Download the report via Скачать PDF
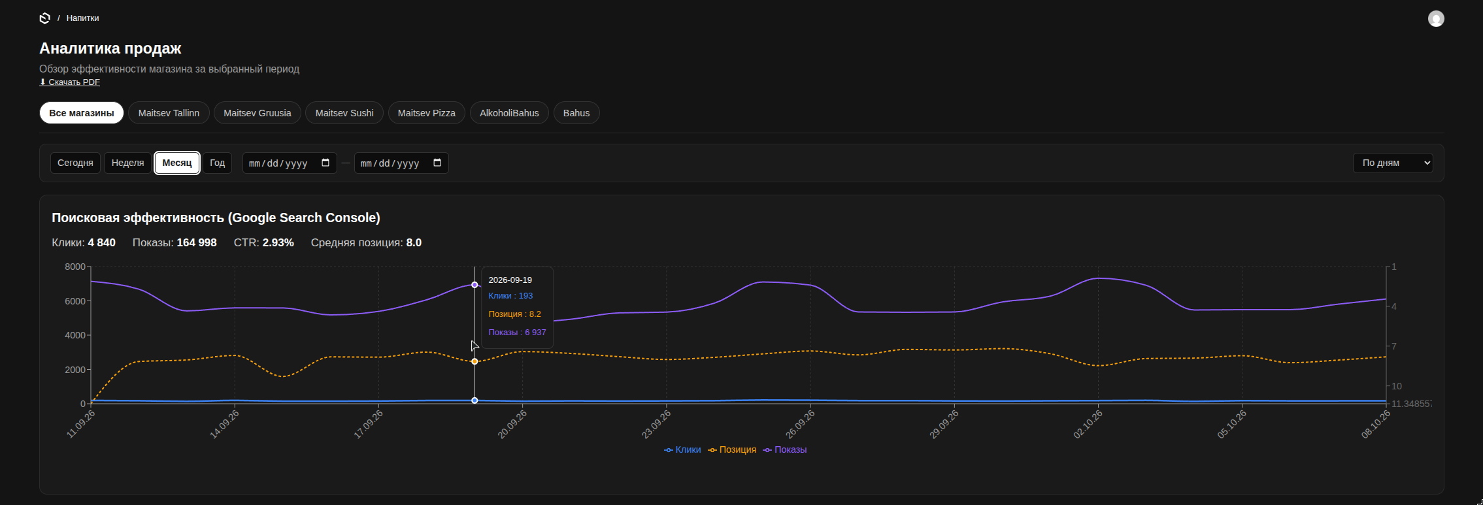The width and height of the screenshot is (1483, 505). coord(69,82)
